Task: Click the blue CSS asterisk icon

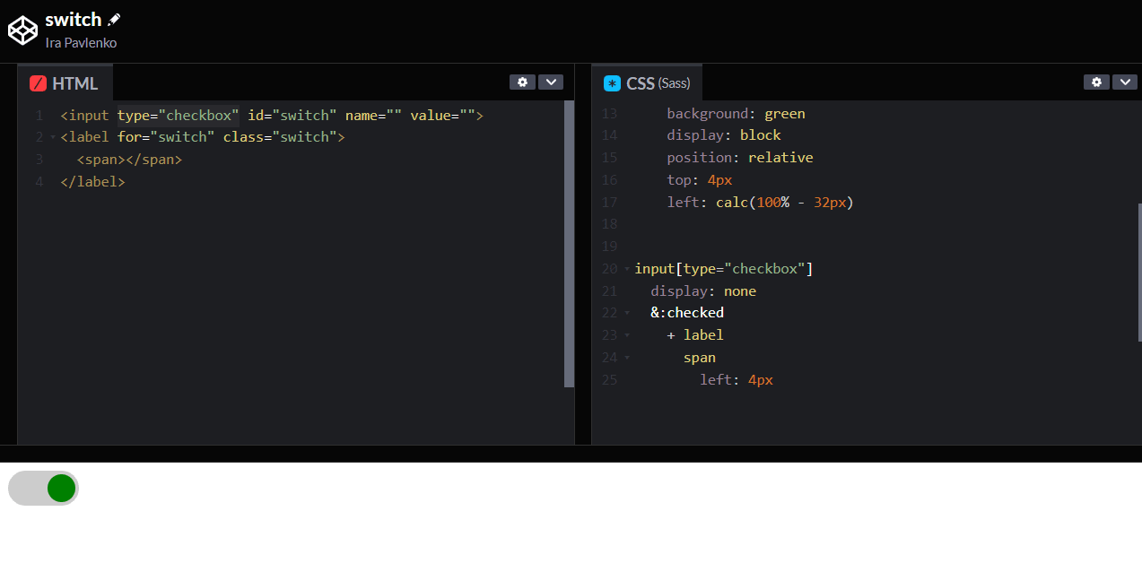Action: coord(612,83)
